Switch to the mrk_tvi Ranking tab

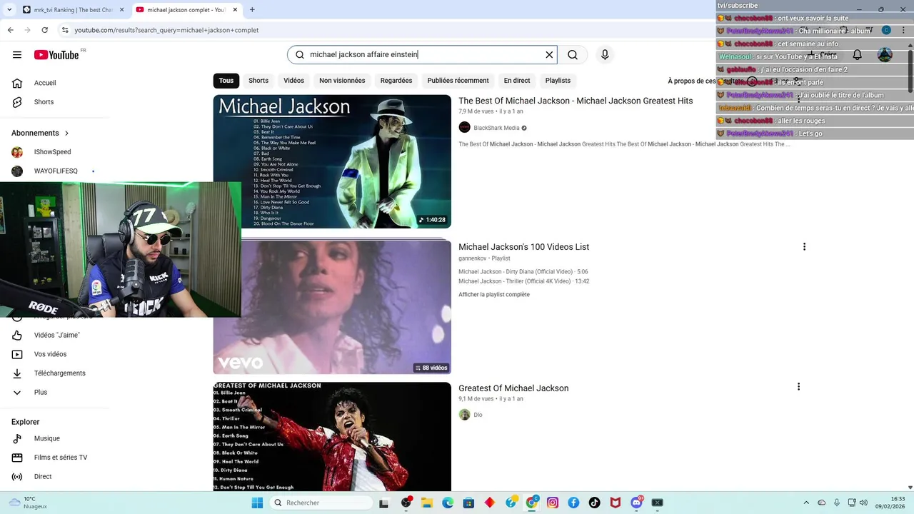73,10
